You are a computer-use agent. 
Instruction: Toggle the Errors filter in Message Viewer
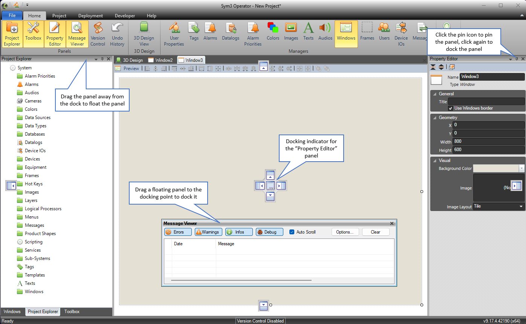[178, 232]
